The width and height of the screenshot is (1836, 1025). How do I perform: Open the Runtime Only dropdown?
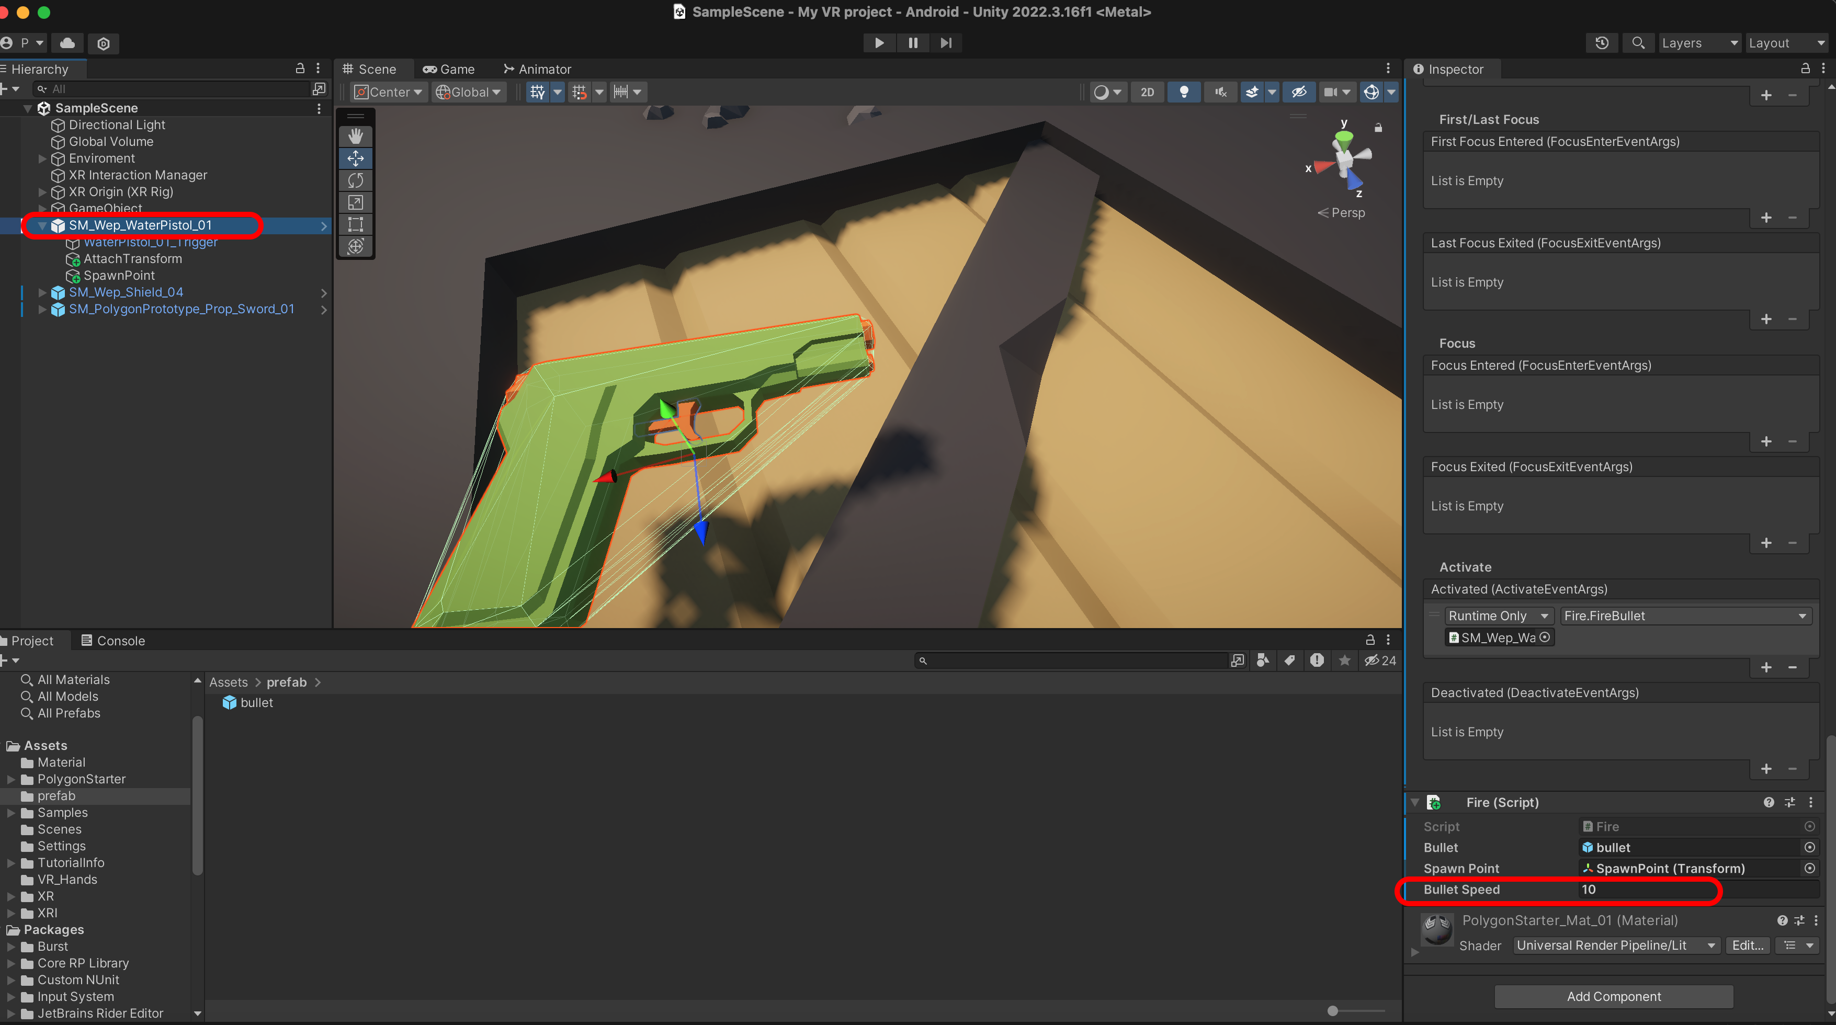coord(1498,615)
